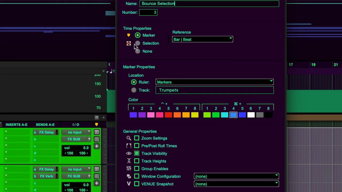Click the Window Configuration windows icon
The width and height of the screenshot is (342, 192).
tap(129, 176)
